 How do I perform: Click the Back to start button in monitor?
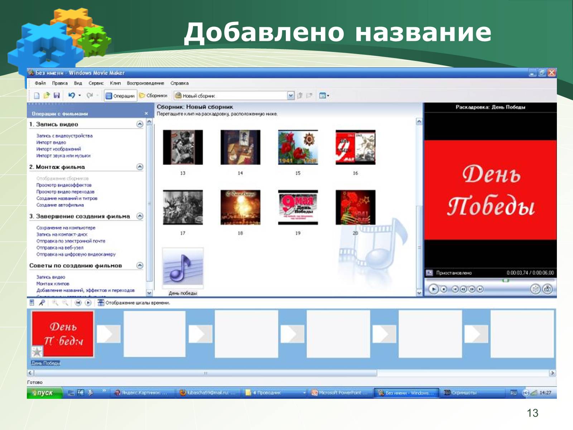(455, 289)
